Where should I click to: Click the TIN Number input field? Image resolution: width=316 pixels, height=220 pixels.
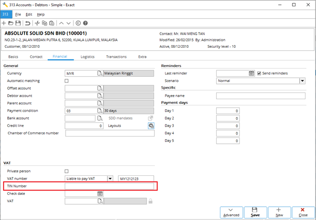pyautogui.click(x=109, y=186)
